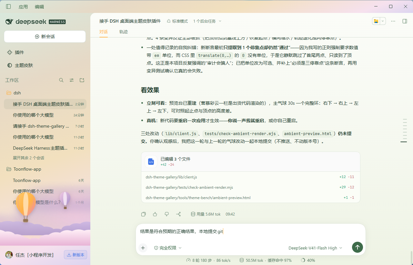413x265 pixels.
Task: Start a new chat with 新会话
Action: pyautogui.click(x=45, y=37)
